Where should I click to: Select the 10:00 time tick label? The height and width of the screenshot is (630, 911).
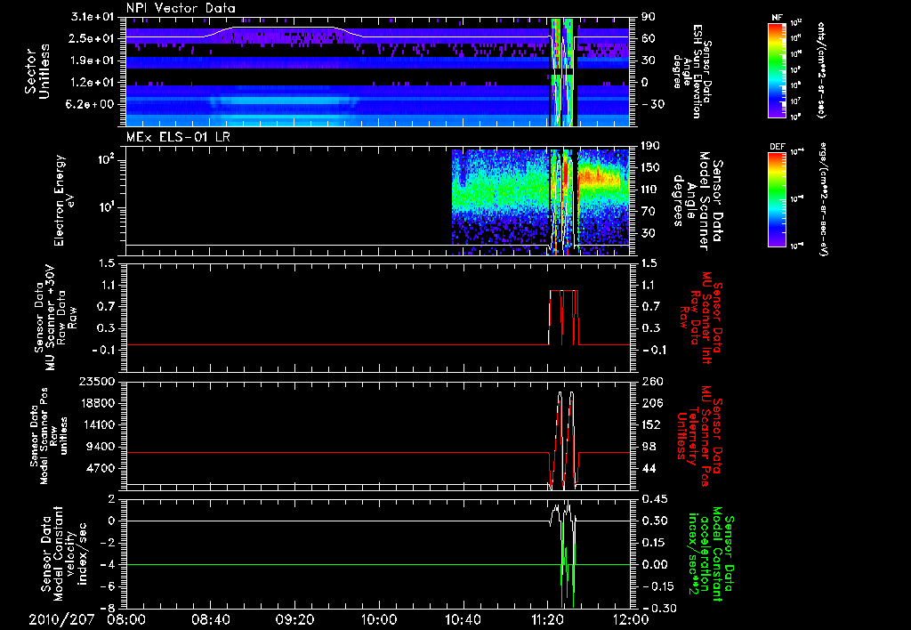pos(380,619)
